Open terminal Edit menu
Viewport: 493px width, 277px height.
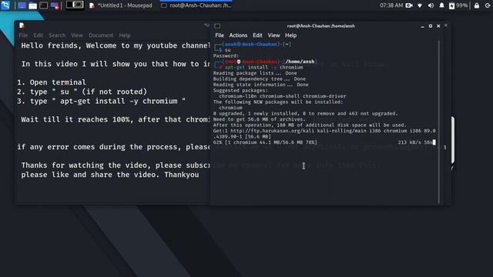coord(257,35)
